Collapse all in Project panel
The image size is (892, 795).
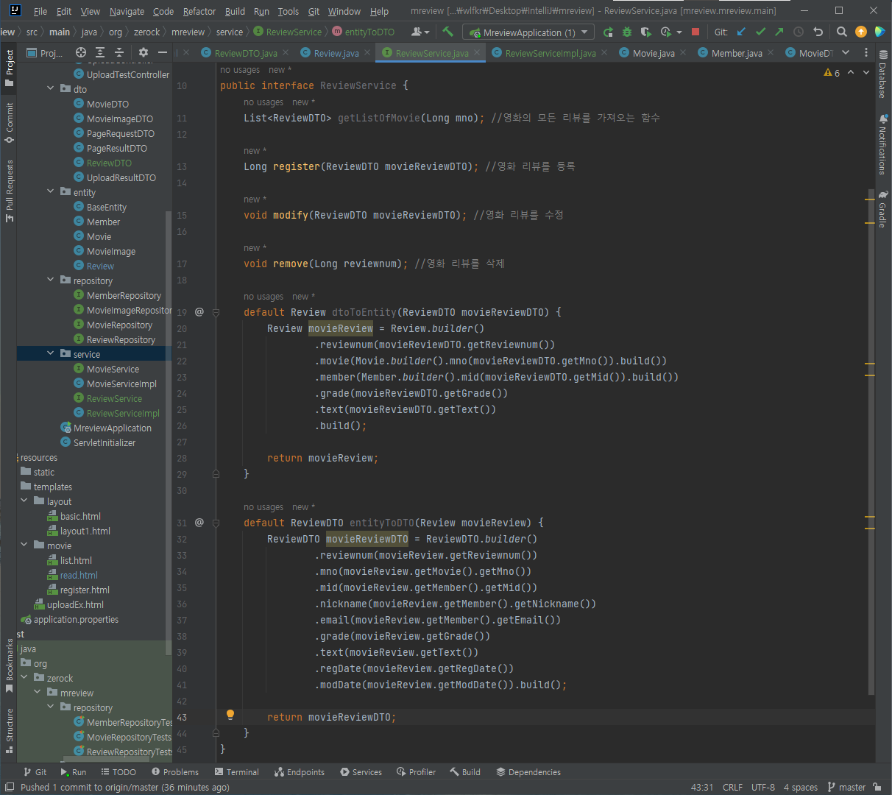[119, 52]
